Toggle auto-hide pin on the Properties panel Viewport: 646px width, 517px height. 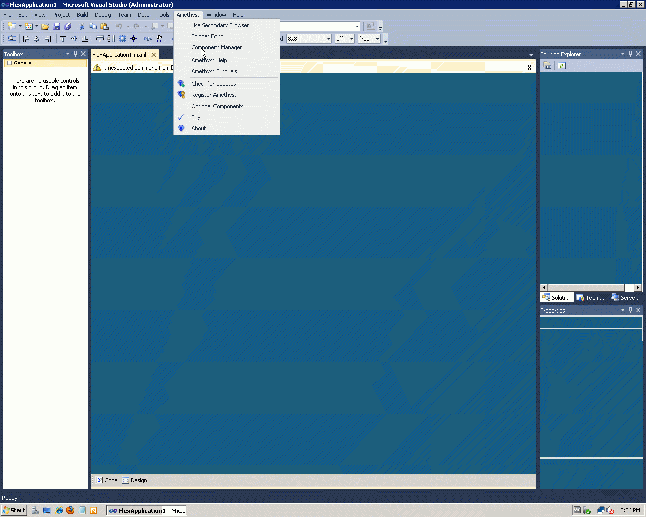[x=630, y=310]
